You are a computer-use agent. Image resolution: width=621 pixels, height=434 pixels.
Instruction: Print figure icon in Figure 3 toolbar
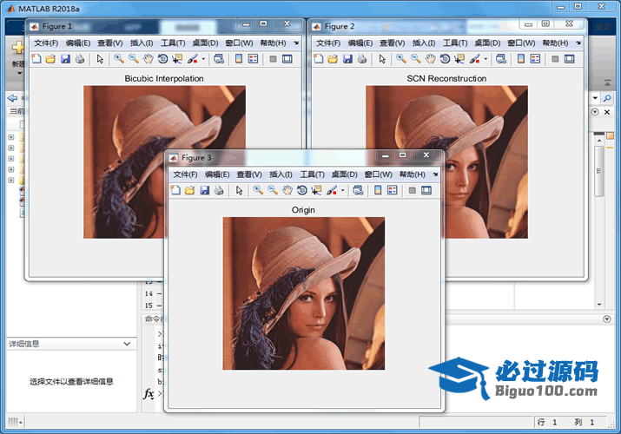pyautogui.click(x=219, y=190)
